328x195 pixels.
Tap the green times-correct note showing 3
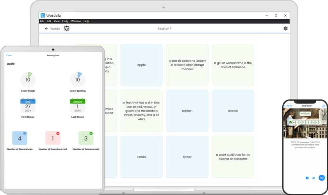pos(86,138)
